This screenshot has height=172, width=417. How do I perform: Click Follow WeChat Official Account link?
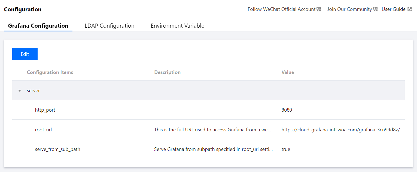[x=281, y=9]
